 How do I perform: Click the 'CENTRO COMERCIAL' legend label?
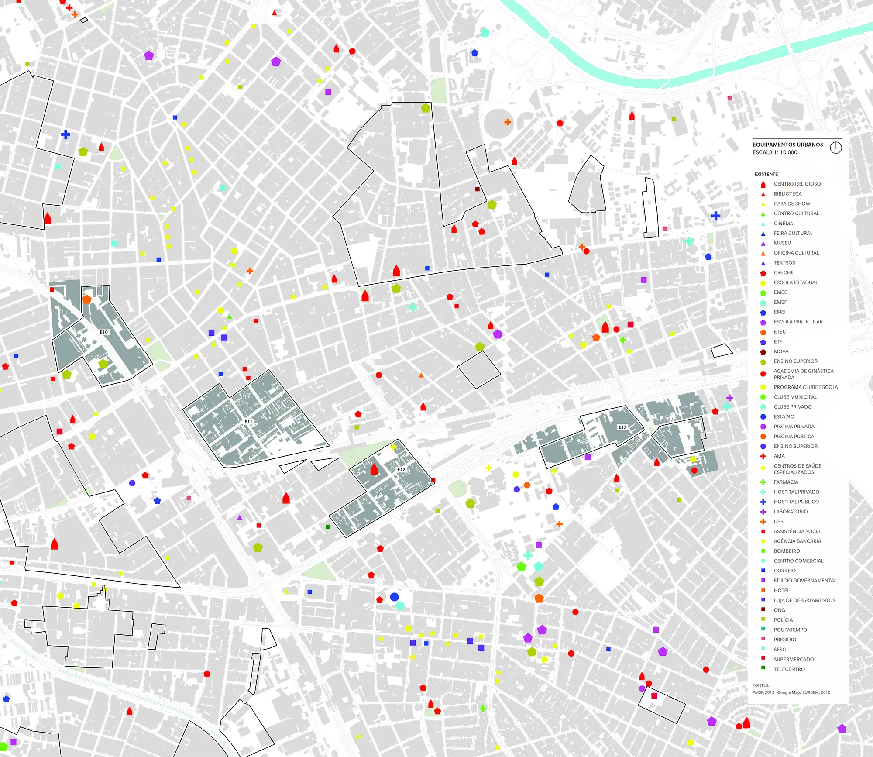point(798,561)
